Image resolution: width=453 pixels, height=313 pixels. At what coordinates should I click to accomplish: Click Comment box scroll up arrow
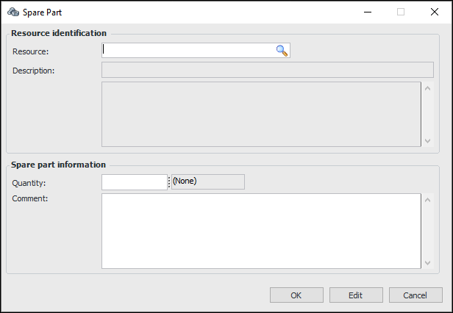pyautogui.click(x=427, y=200)
